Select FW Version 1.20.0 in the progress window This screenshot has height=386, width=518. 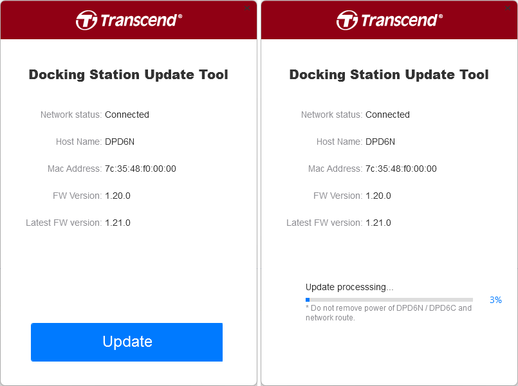(378, 196)
